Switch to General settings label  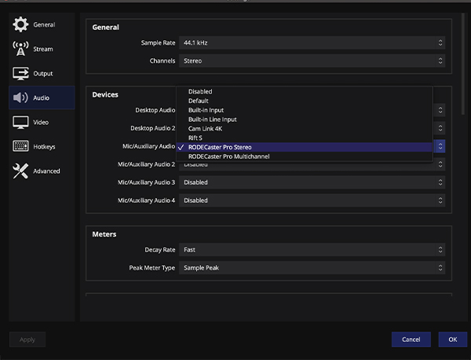[44, 24]
